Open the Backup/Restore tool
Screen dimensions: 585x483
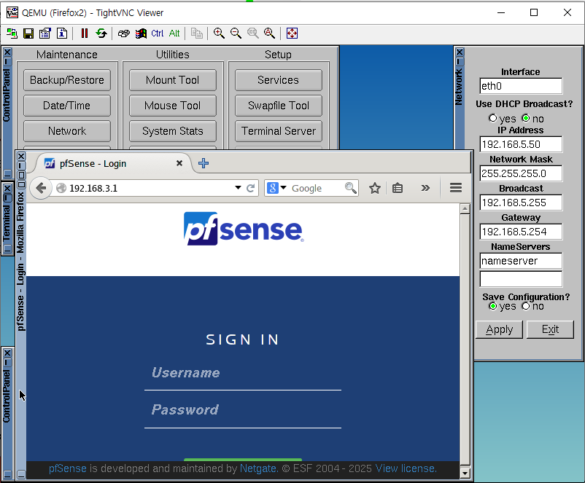coord(67,80)
